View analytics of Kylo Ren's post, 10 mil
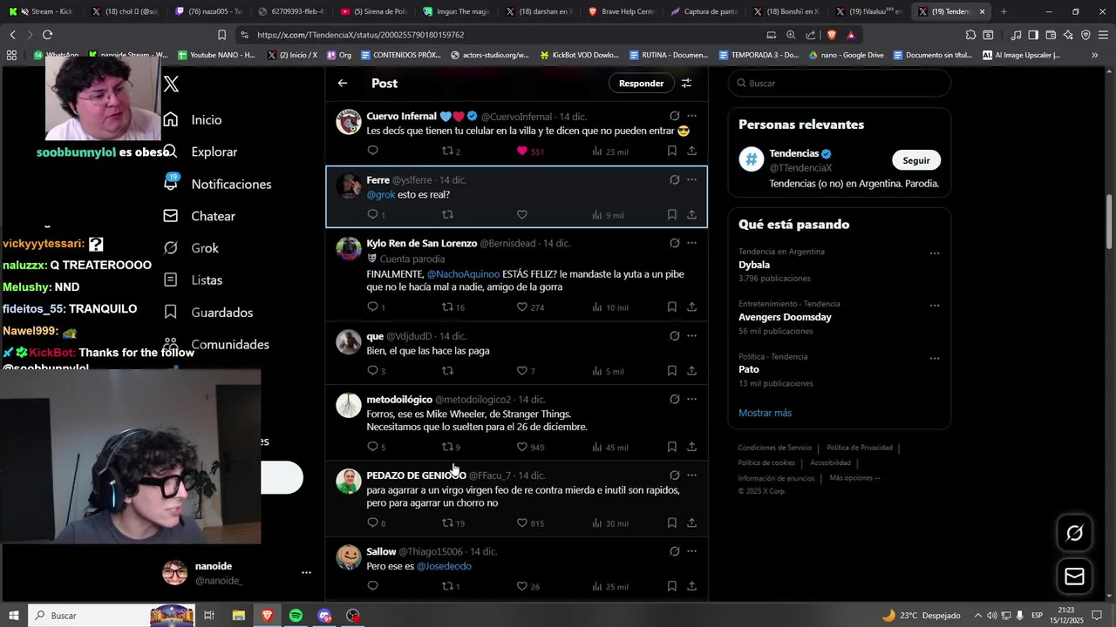The image size is (1116, 627). coord(609,307)
